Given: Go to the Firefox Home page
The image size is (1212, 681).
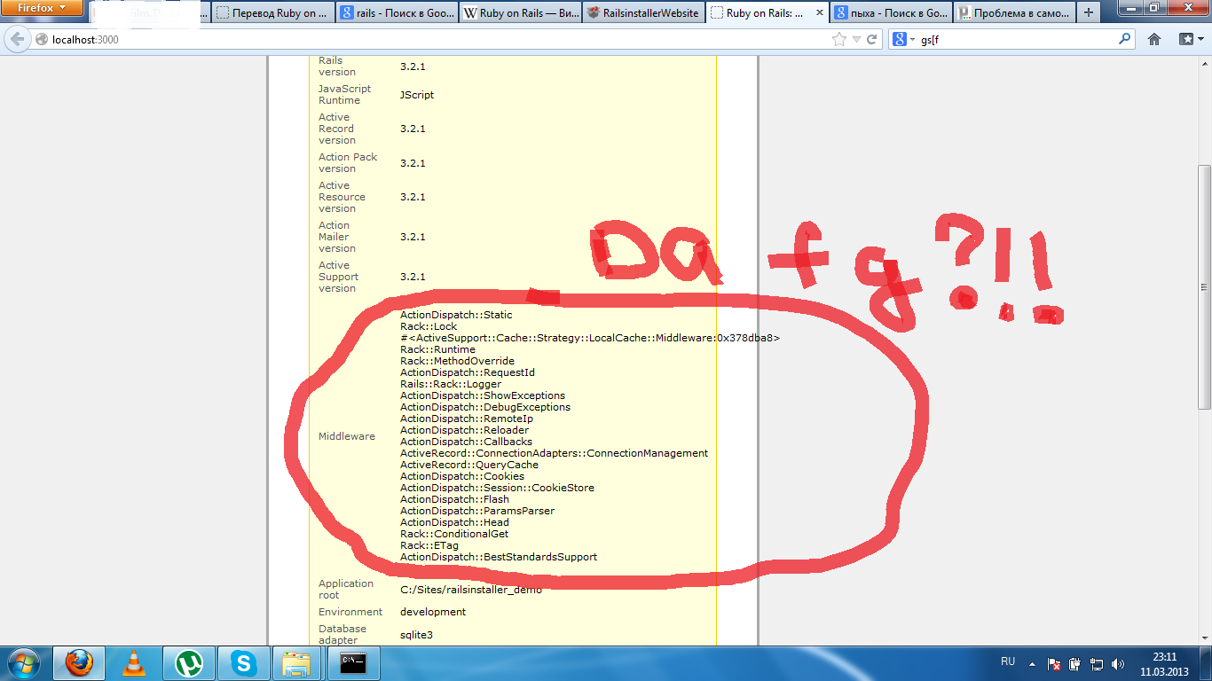Looking at the screenshot, I should (1153, 40).
